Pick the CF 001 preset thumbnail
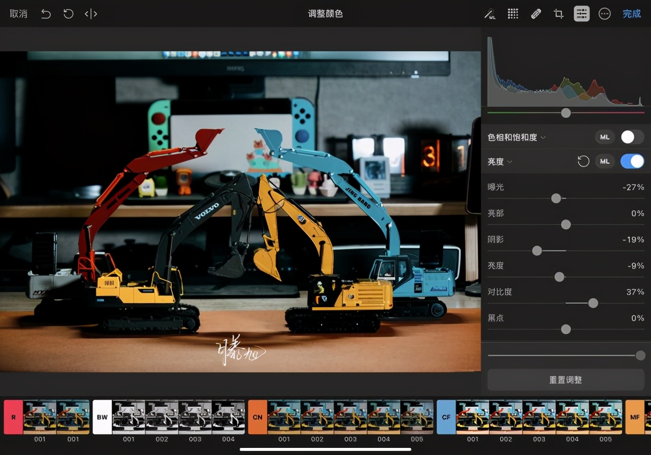The height and width of the screenshot is (455, 651). click(473, 417)
